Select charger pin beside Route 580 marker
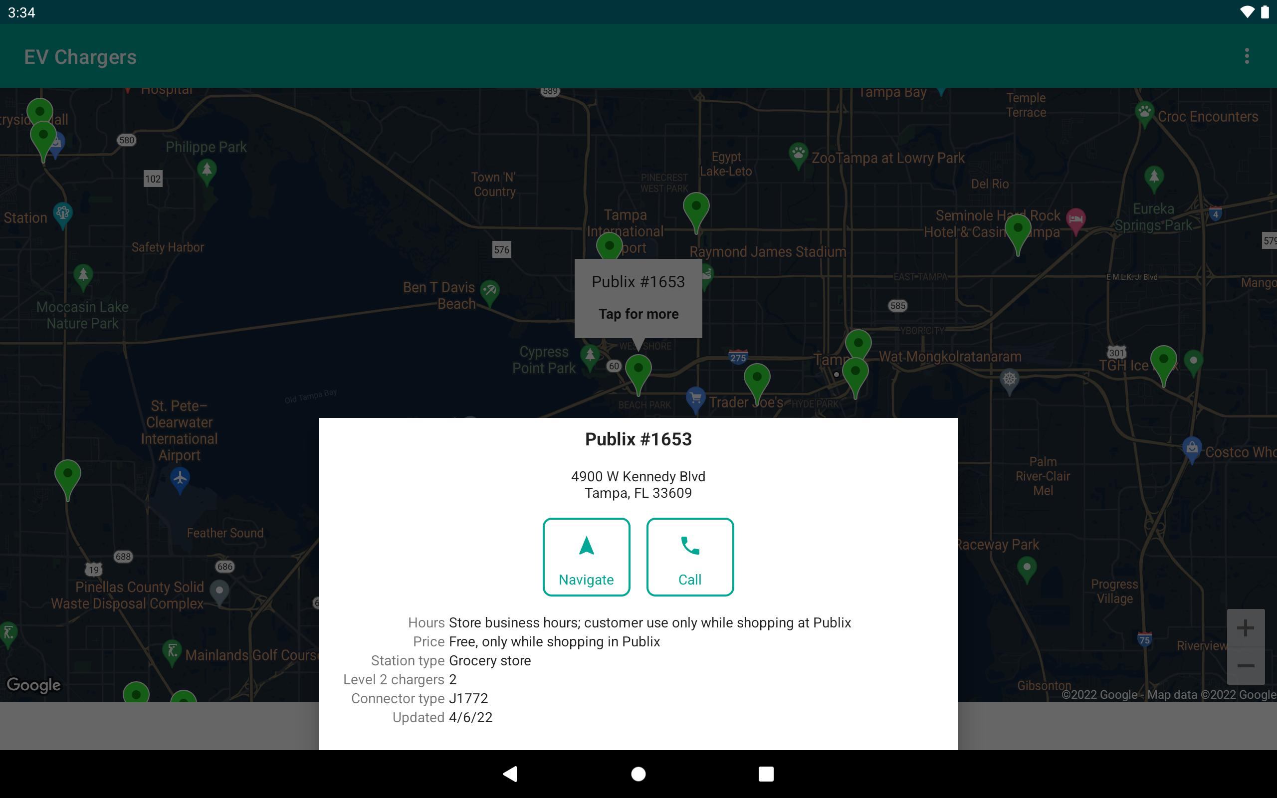The width and height of the screenshot is (1277, 798). (x=43, y=142)
